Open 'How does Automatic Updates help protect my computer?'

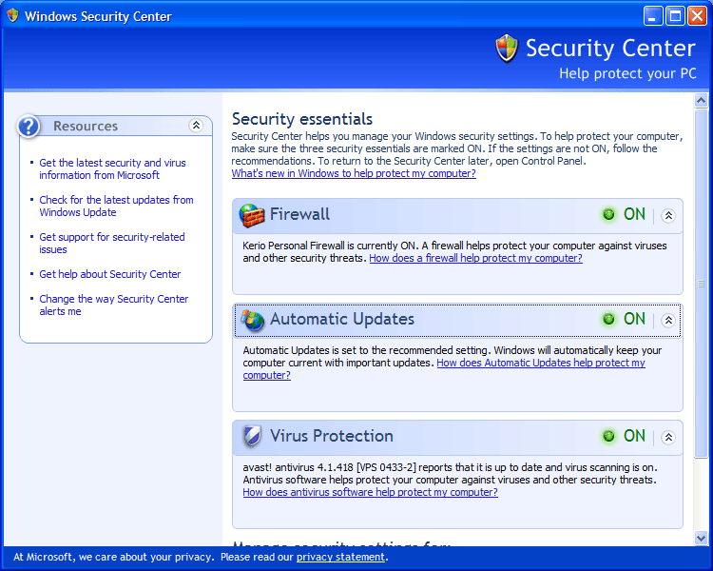(541, 363)
